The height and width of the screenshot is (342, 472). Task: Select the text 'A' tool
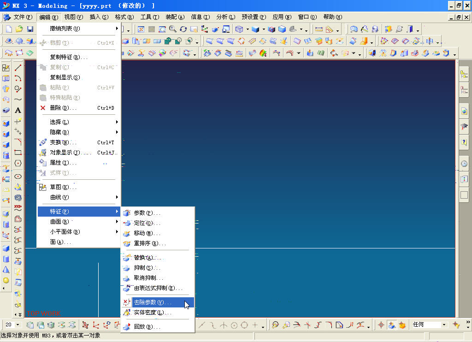coord(18,110)
